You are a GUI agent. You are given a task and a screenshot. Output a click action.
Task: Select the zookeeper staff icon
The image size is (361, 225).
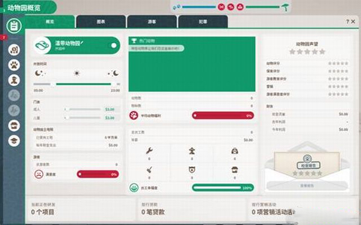coord(192,151)
